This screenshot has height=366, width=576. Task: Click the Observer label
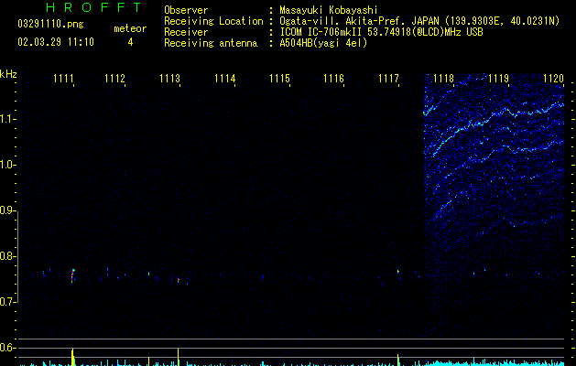coord(186,10)
